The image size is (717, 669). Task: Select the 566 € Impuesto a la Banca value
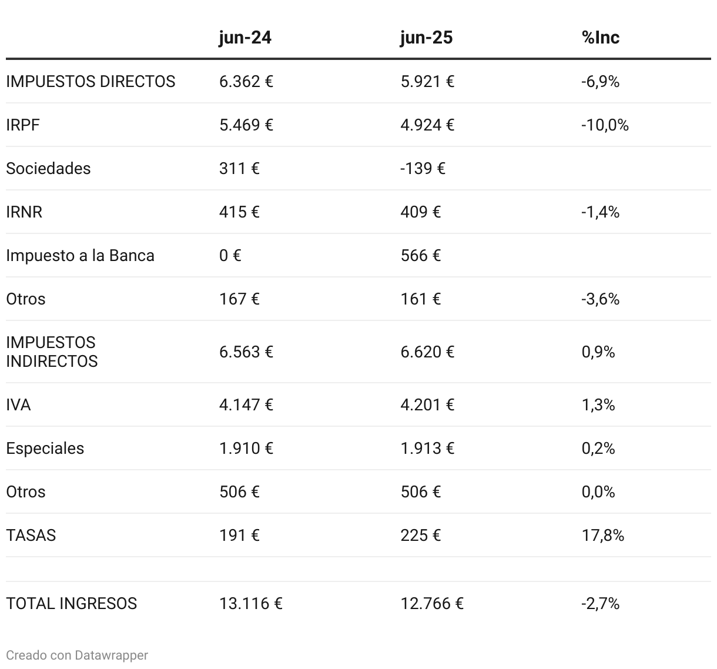pos(420,255)
